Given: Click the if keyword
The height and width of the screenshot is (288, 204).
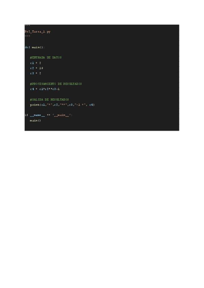Looking at the screenshot, I should coord(26,115).
